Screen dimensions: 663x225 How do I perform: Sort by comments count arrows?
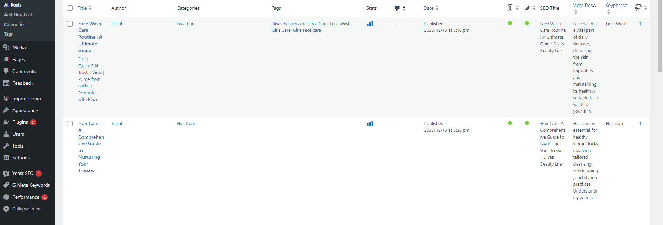404,8
